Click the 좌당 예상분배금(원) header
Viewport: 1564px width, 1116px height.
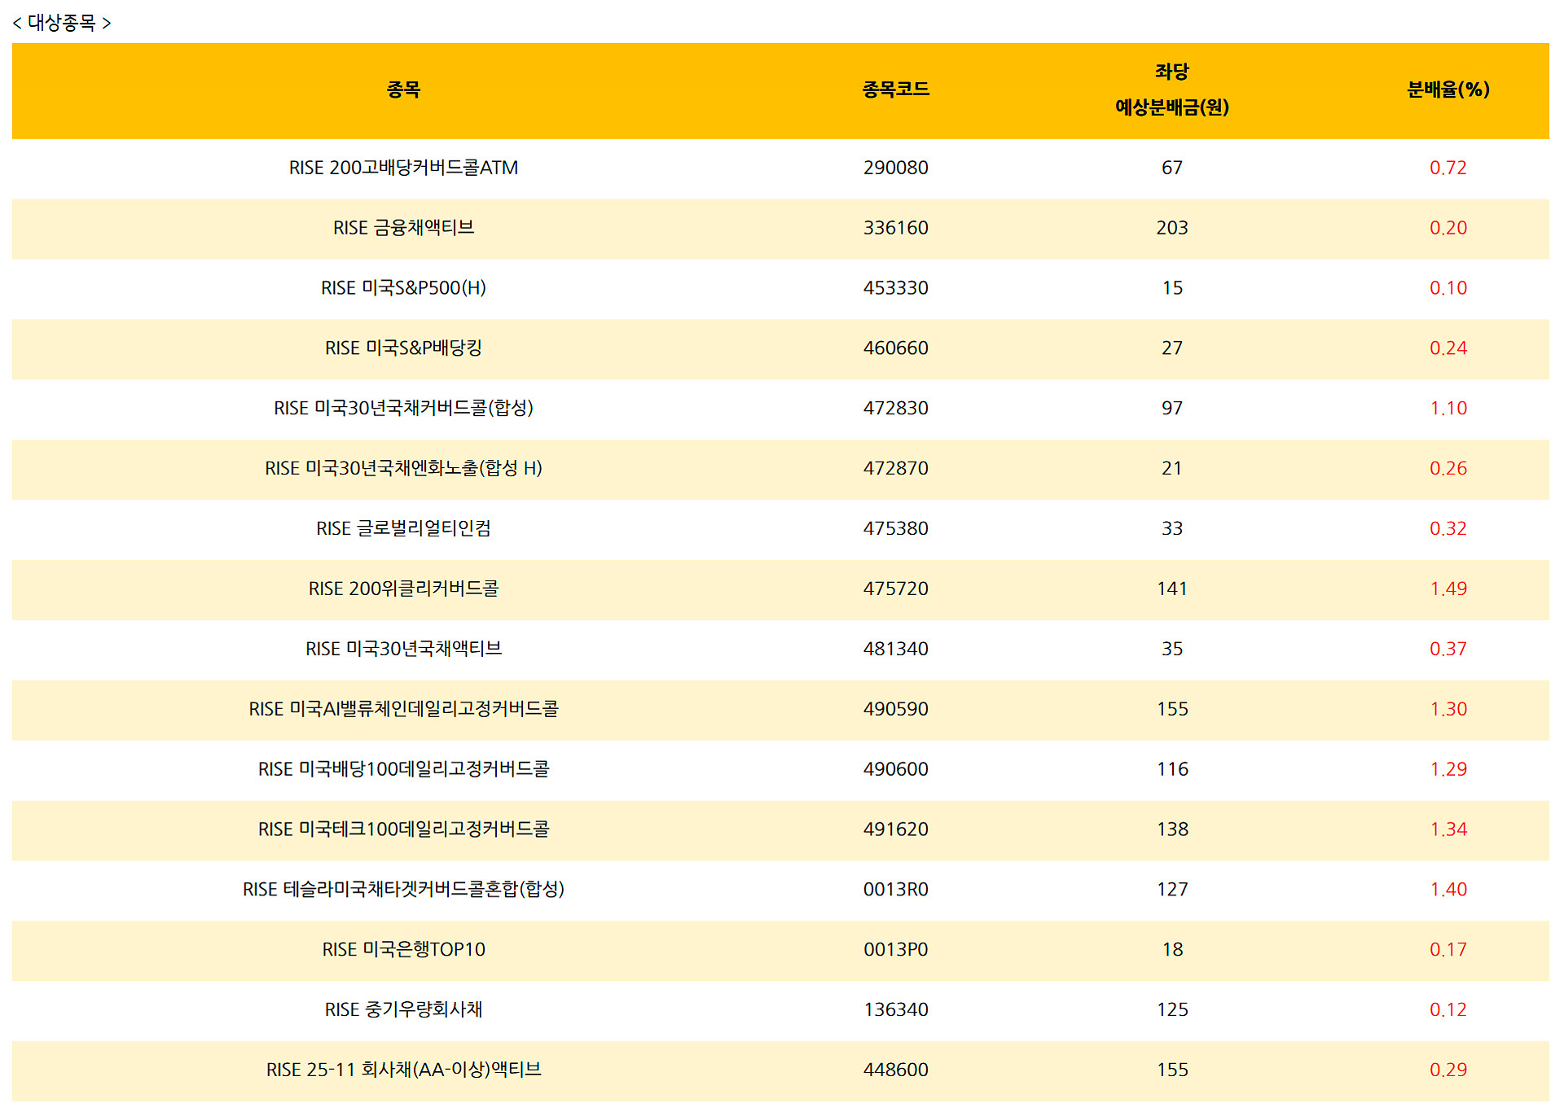(x=1171, y=90)
